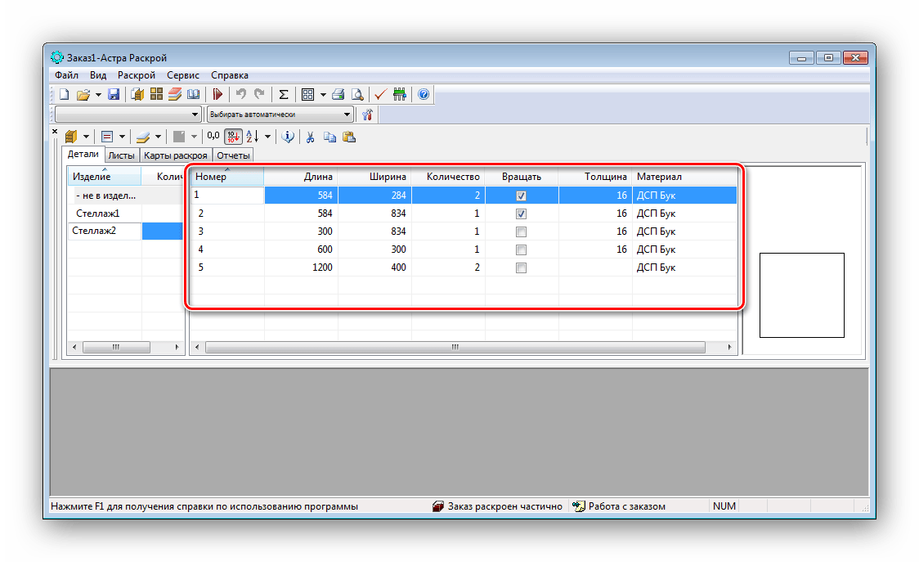Close details panel with small x

pyautogui.click(x=55, y=132)
